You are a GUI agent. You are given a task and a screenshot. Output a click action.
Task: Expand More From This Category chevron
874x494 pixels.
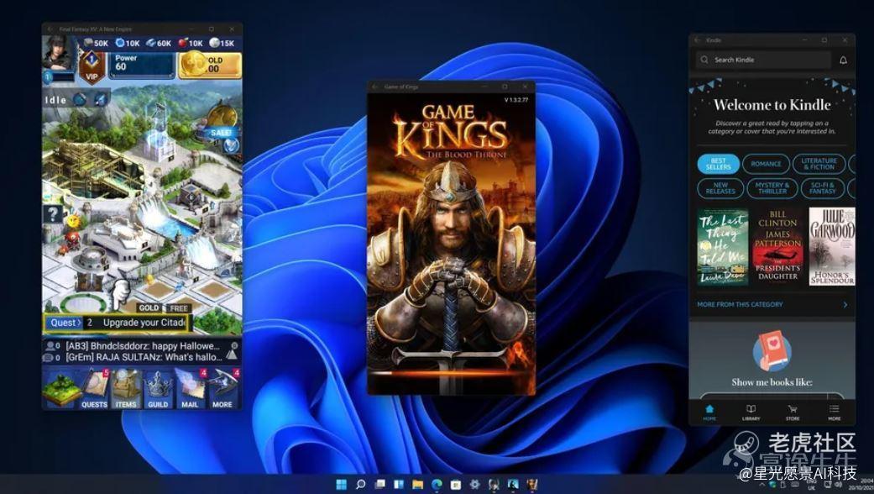point(845,304)
